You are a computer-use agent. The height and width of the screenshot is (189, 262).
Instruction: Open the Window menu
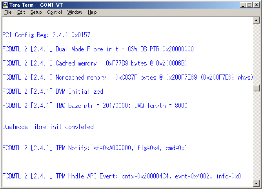click(x=75, y=12)
